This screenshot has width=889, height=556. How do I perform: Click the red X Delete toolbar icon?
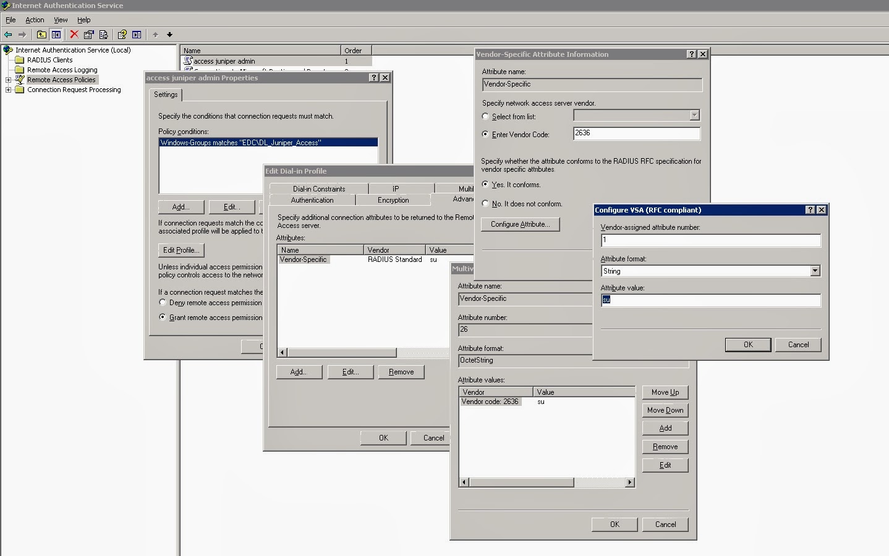pyautogui.click(x=74, y=35)
